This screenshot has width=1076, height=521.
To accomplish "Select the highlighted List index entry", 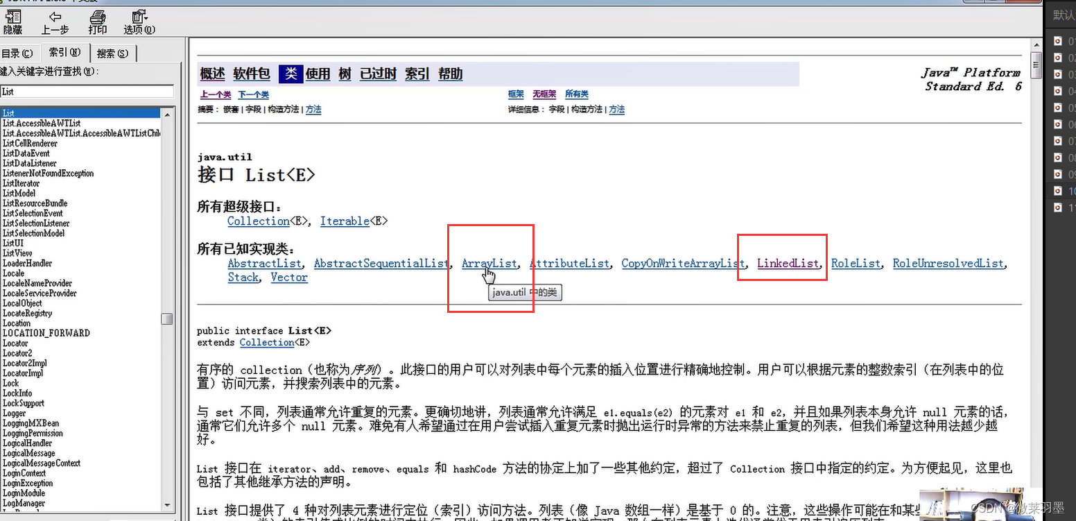I will point(81,113).
